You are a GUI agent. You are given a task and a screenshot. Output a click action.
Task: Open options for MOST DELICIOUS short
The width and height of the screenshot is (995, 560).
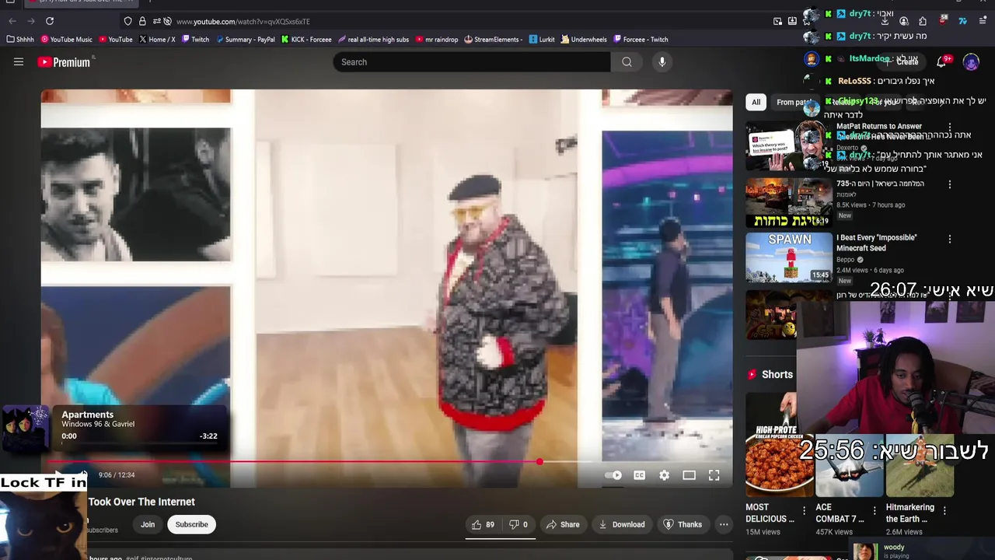click(x=804, y=511)
